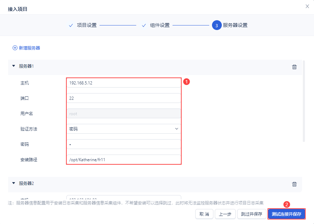Click the 安装路径 label
This screenshot has height=224, width=314.
click(29, 160)
